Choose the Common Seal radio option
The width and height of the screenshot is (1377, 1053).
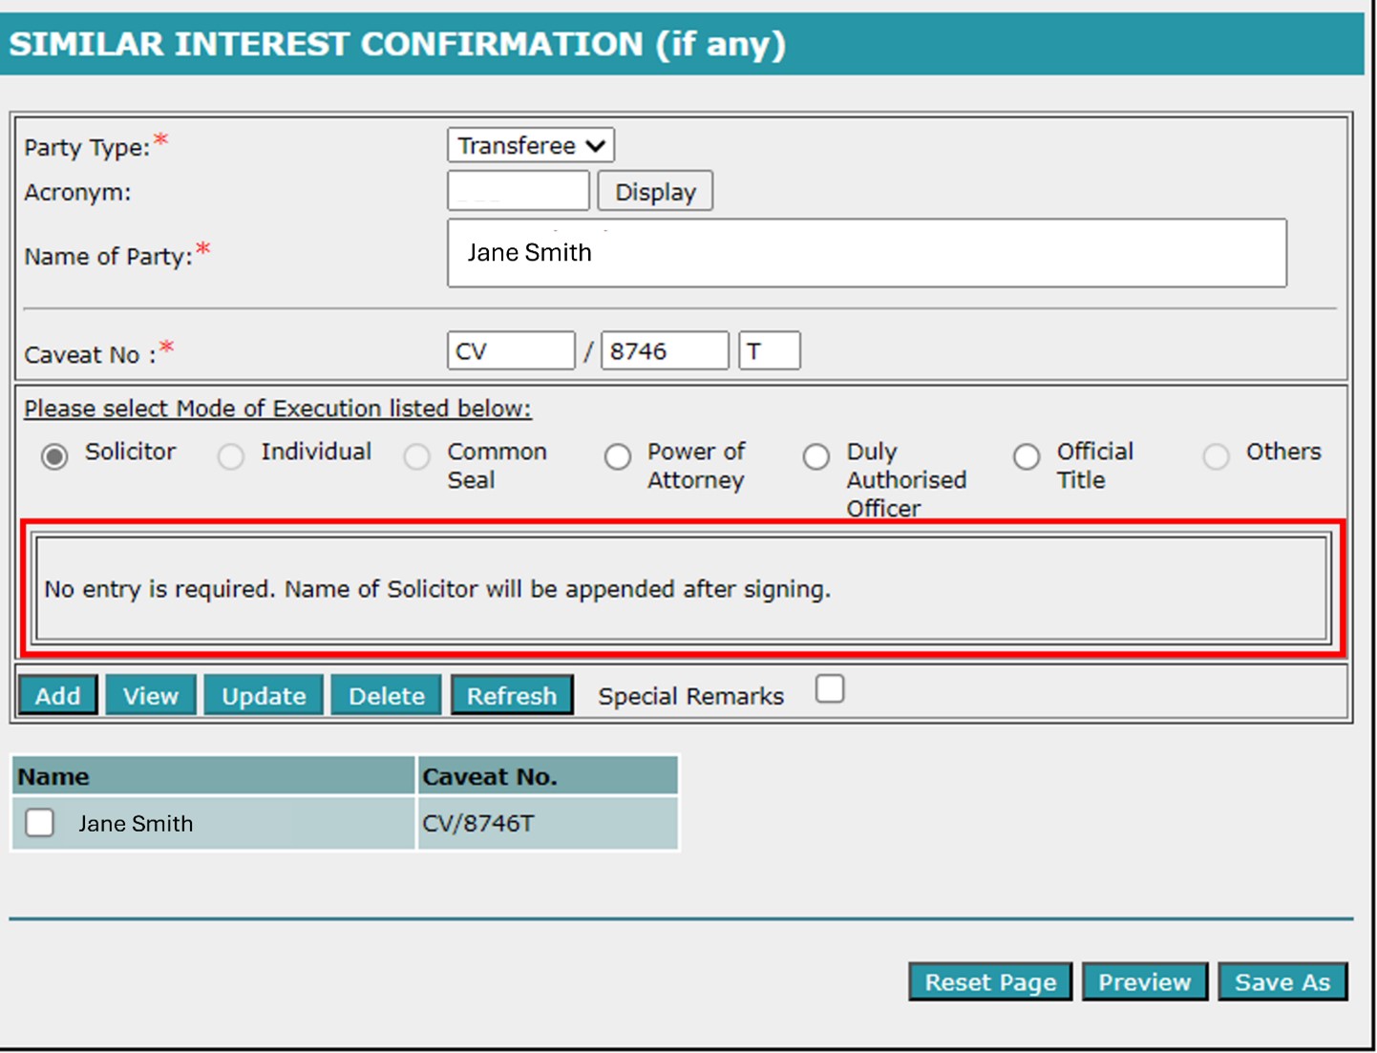[x=417, y=456]
